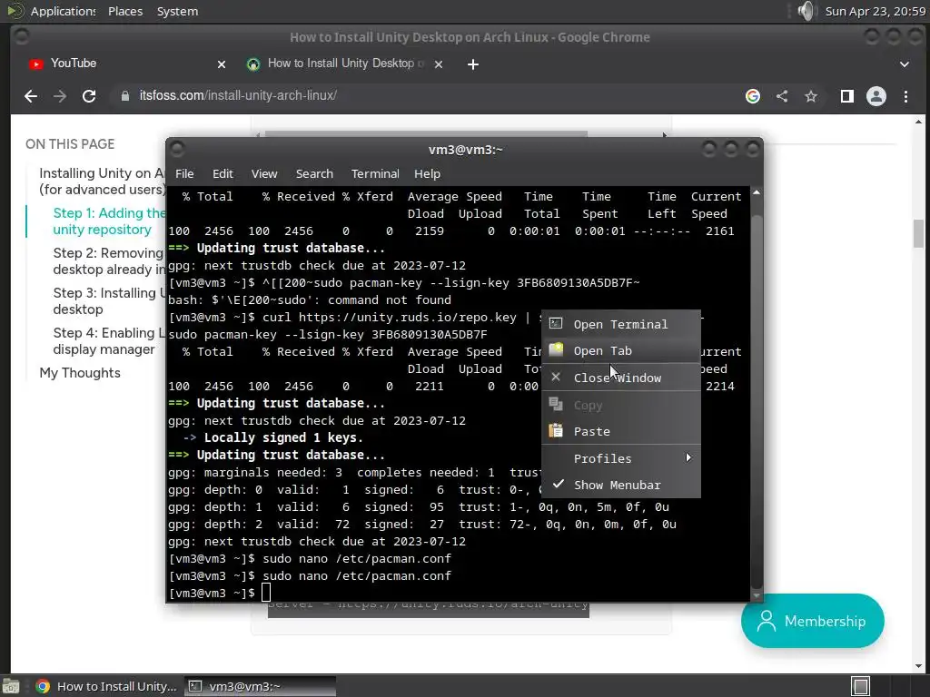Click the padlock site info icon
Image resolution: width=930 pixels, height=697 pixels.
pyautogui.click(x=125, y=96)
